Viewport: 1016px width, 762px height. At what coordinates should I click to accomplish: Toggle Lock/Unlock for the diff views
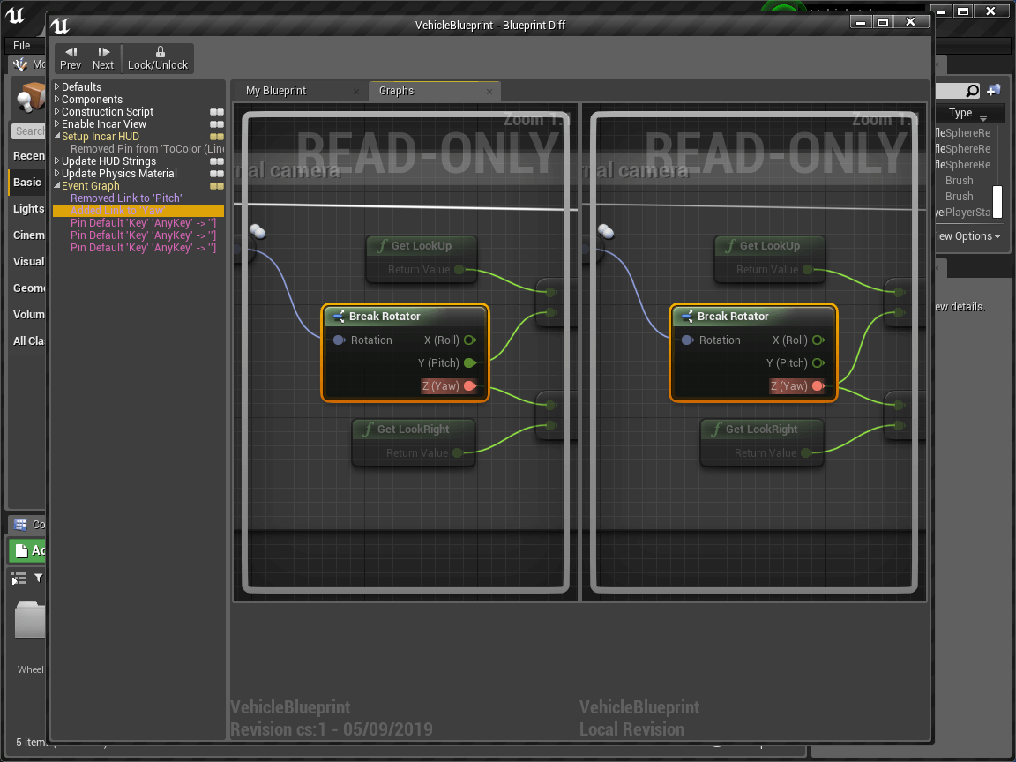[x=158, y=58]
